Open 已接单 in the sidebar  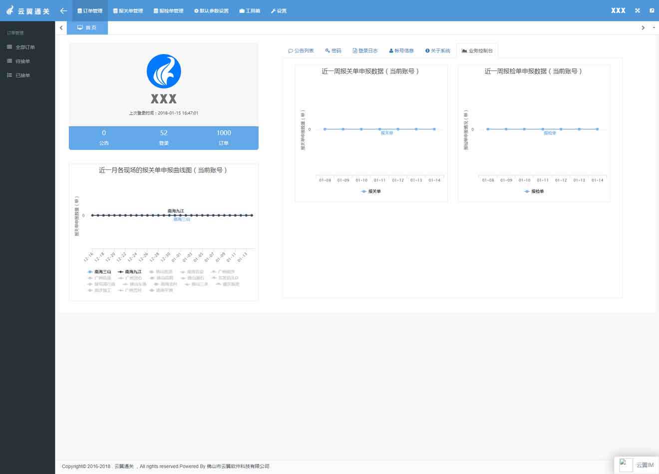point(22,75)
